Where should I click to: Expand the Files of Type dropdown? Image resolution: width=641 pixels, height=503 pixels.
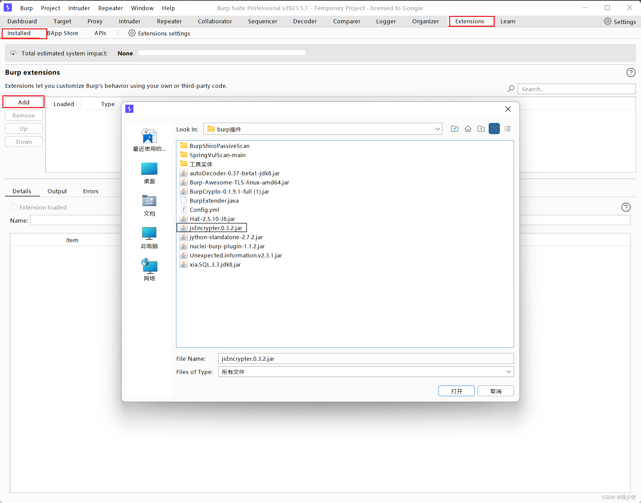508,372
